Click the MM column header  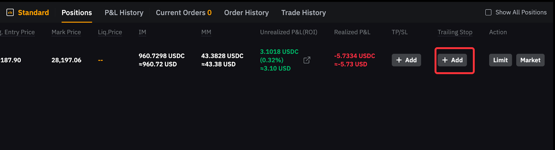(x=206, y=32)
